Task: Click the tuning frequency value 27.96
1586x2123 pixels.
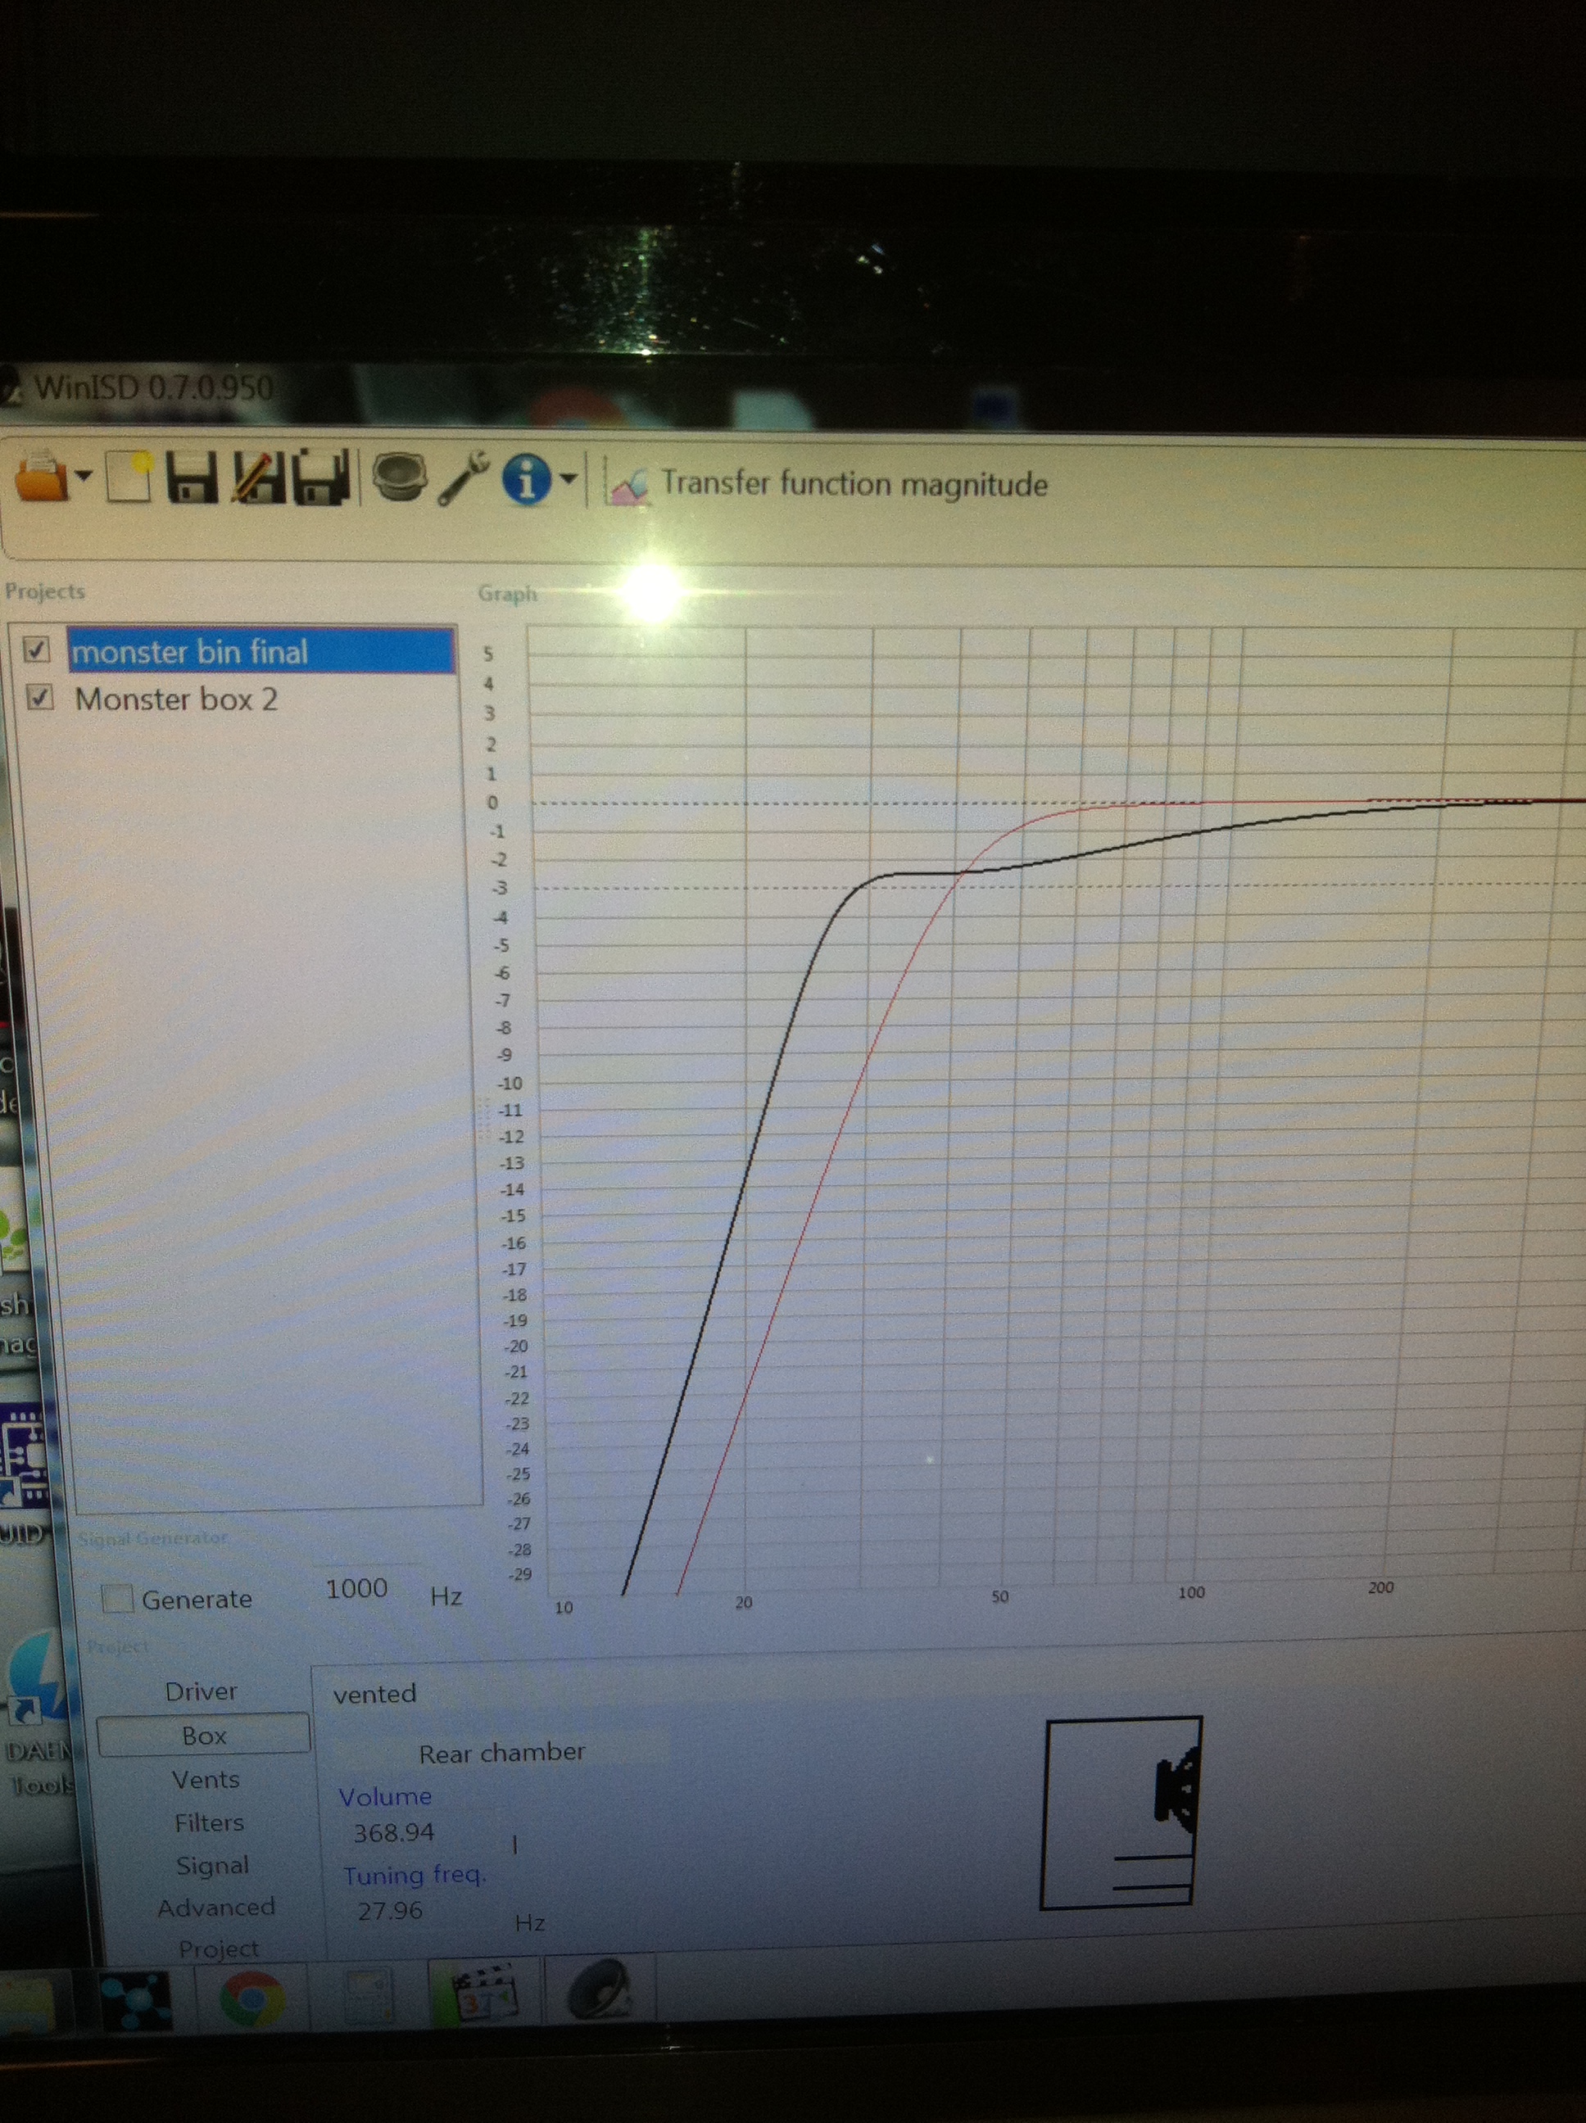Action: pyautogui.click(x=390, y=1911)
